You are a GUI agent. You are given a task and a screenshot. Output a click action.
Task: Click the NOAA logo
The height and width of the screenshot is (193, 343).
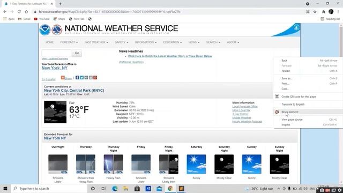coord(45,30)
